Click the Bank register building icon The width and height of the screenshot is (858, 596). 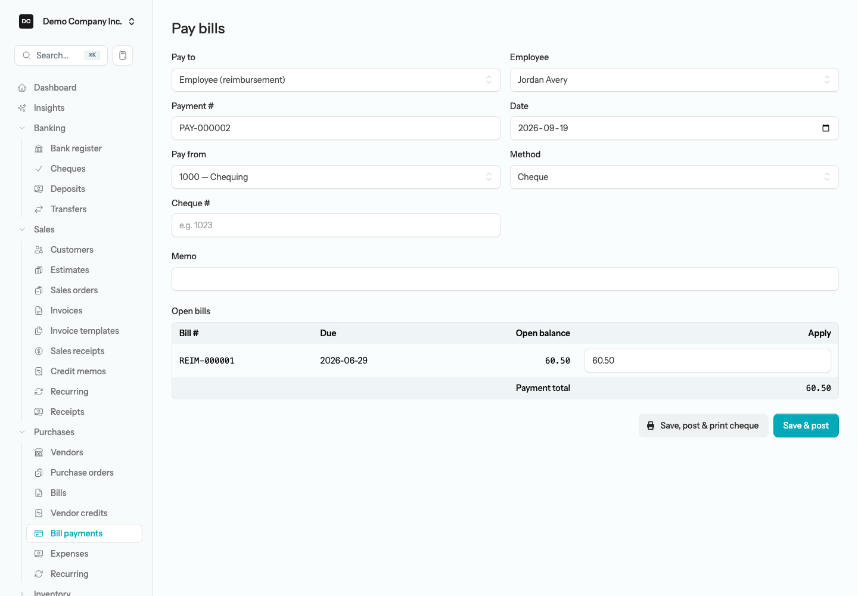[x=39, y=148]
